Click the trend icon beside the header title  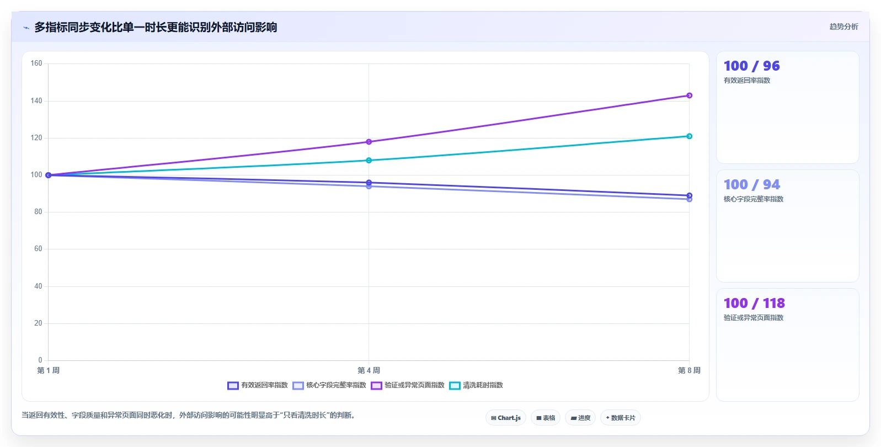26,28
